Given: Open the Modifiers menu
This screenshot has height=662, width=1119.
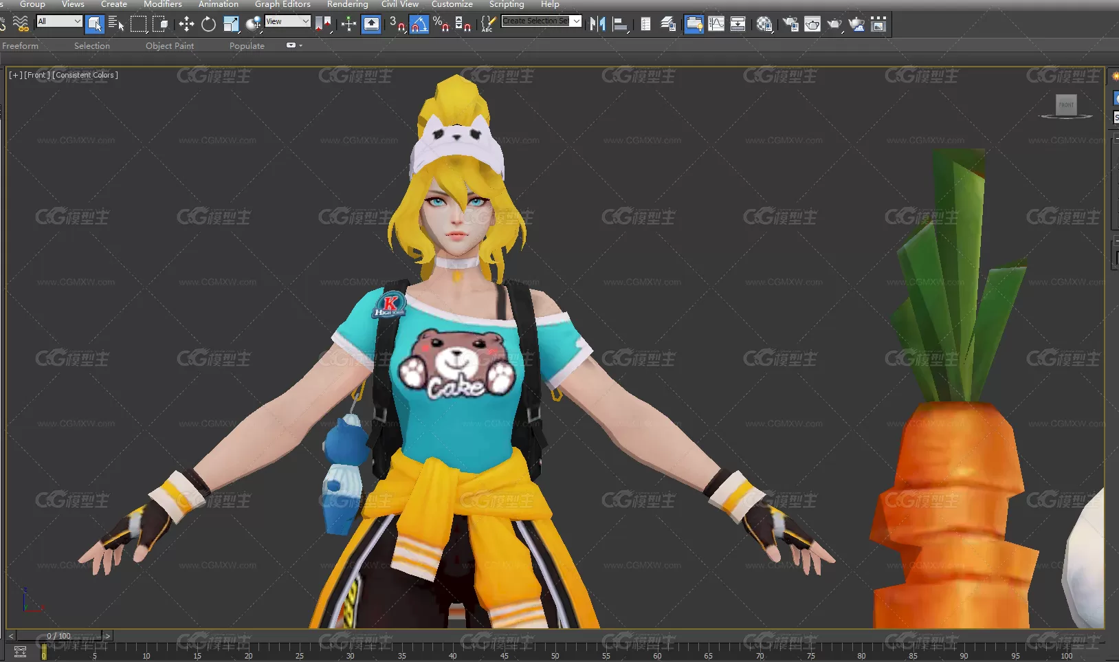Looking at the screenshot, I should click(163, 4).
